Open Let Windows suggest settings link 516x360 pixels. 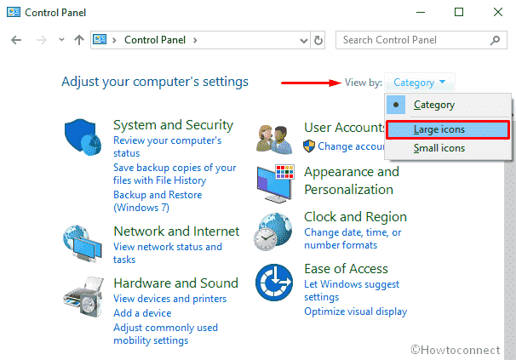pos(352,290)
